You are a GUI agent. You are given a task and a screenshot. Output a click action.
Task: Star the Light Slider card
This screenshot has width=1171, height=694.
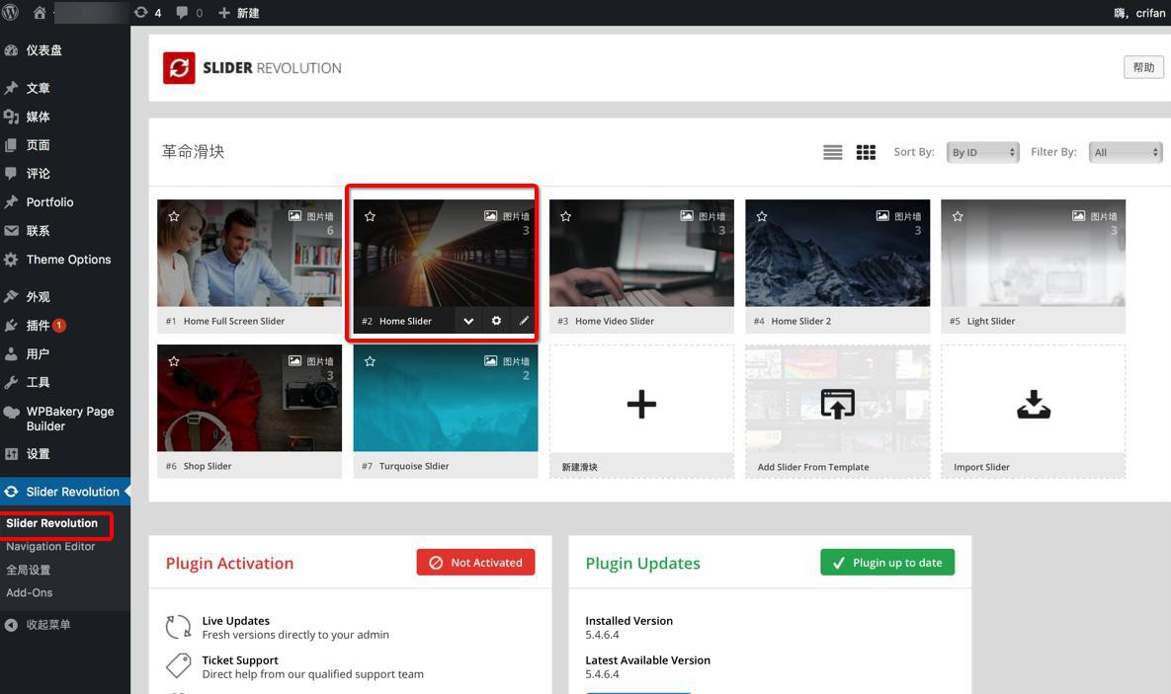coord(958,216)
